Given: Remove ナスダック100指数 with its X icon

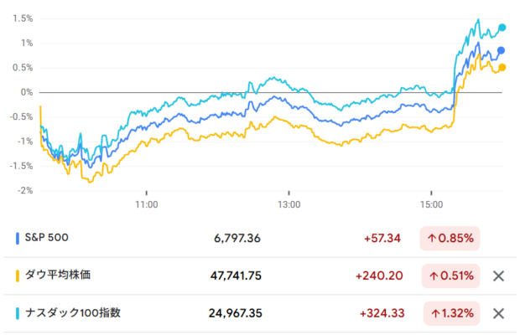Looking at the screenshot, I should [498, 313].
